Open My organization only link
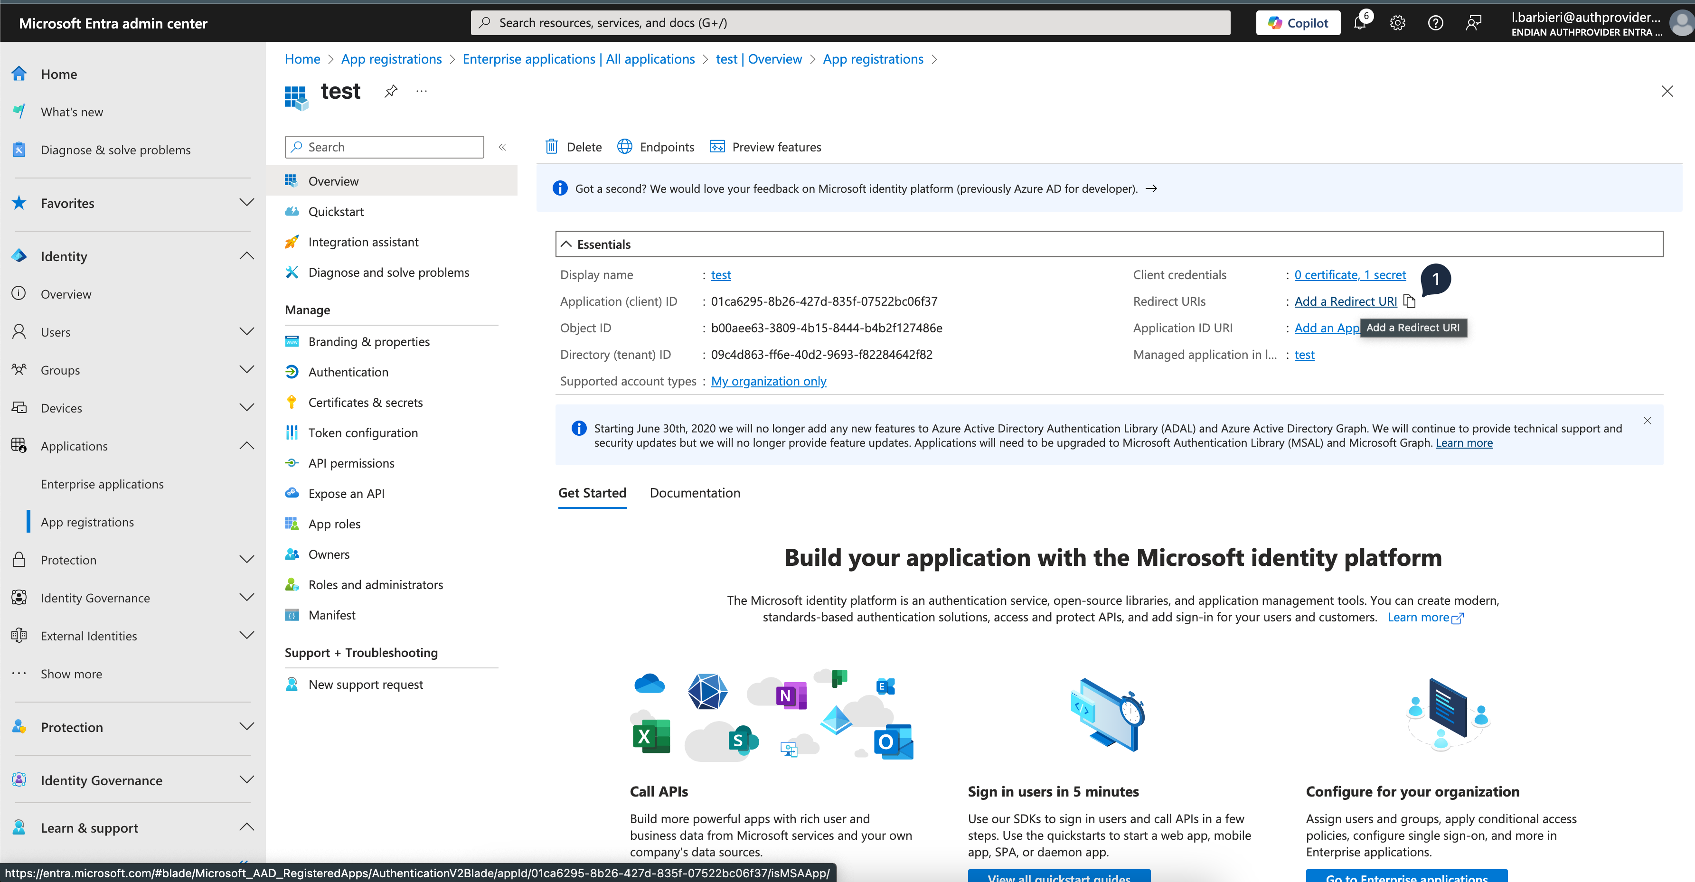The width and height of the screenshot is (1695, 882). (x=769, y=382)
